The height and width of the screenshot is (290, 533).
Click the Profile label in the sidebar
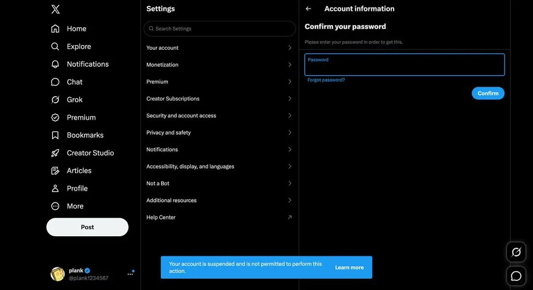coord(77,189)
